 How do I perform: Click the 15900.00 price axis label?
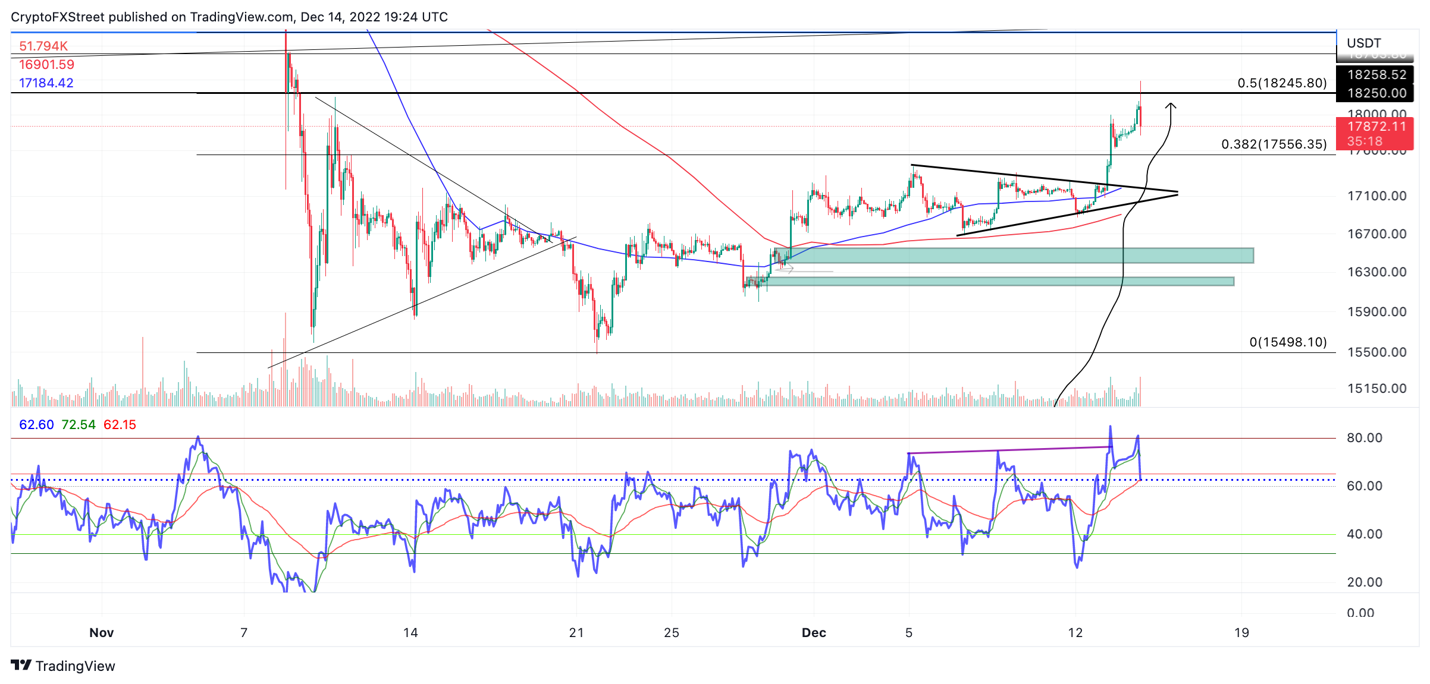(1376, 311)
